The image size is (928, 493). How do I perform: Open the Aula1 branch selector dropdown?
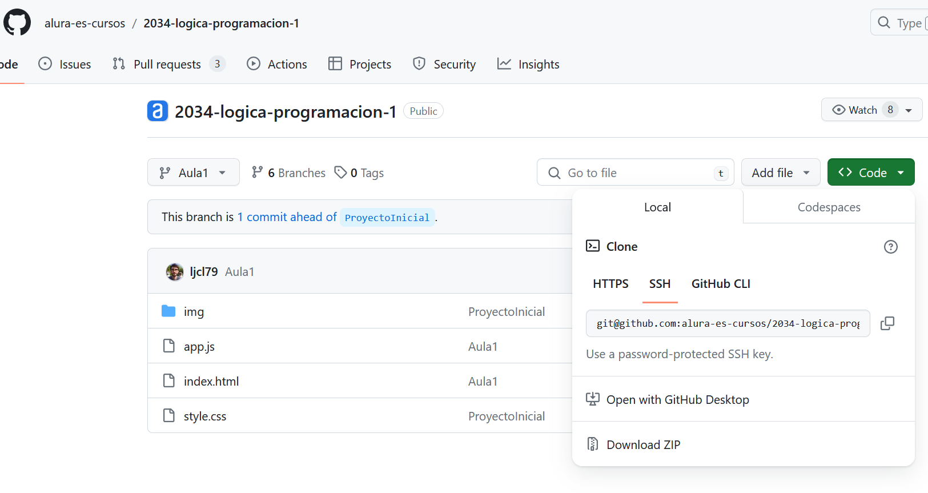click(x=193, y=172)
